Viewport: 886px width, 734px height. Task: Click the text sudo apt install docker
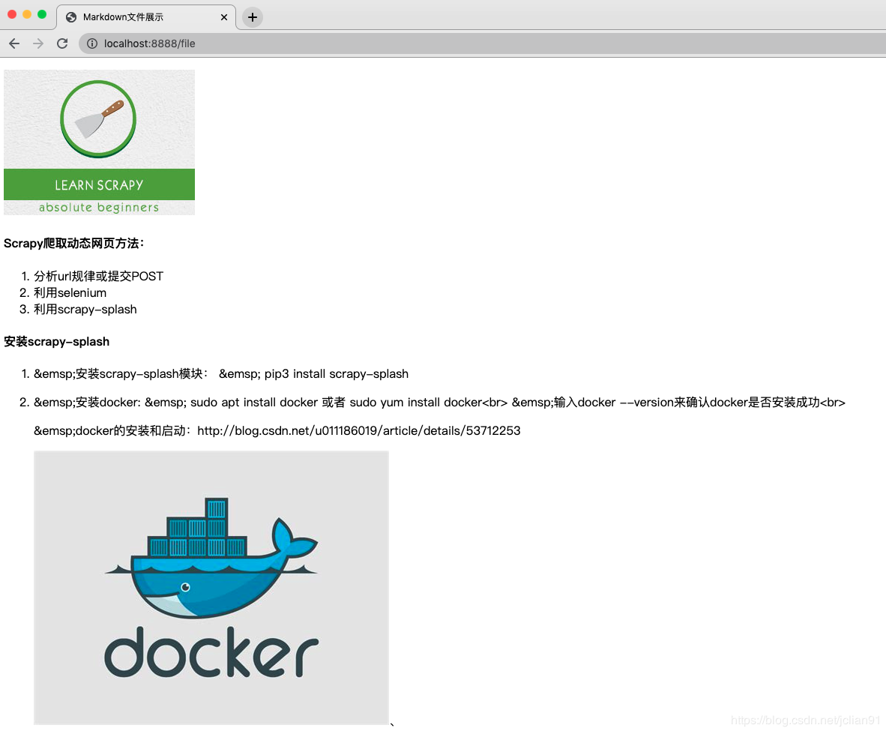253,403
